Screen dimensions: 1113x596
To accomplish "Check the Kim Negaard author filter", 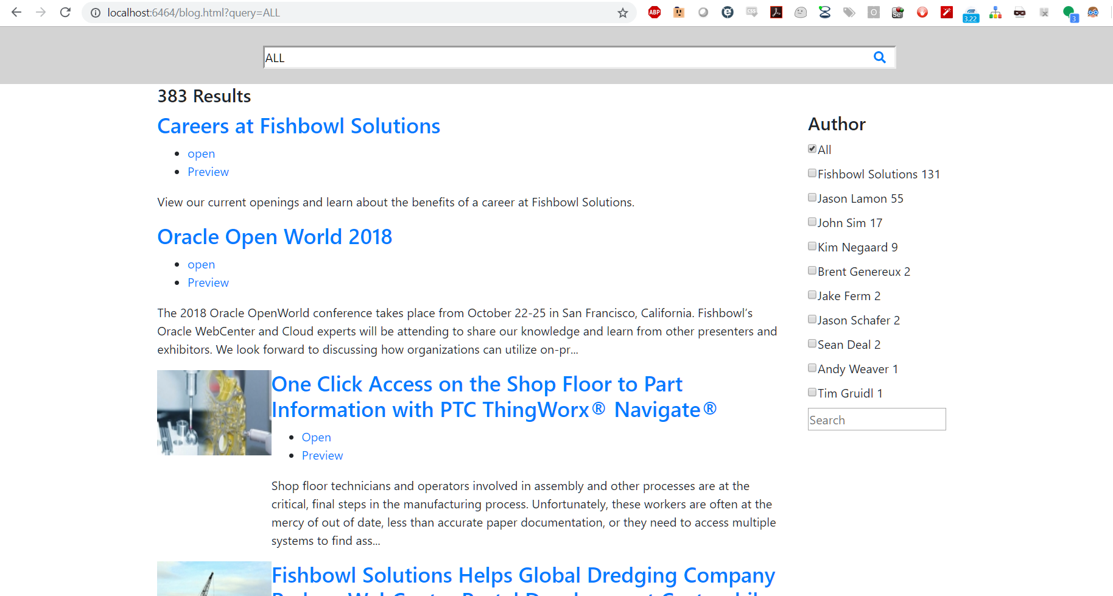I will pyautogui.click(x=812, y=246).
